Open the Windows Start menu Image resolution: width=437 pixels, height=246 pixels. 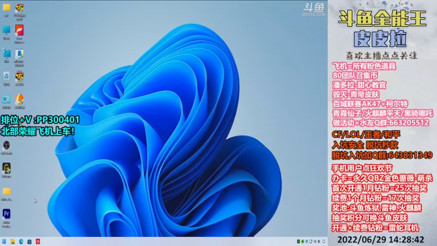pyautogui.click(x=4, y=242)
